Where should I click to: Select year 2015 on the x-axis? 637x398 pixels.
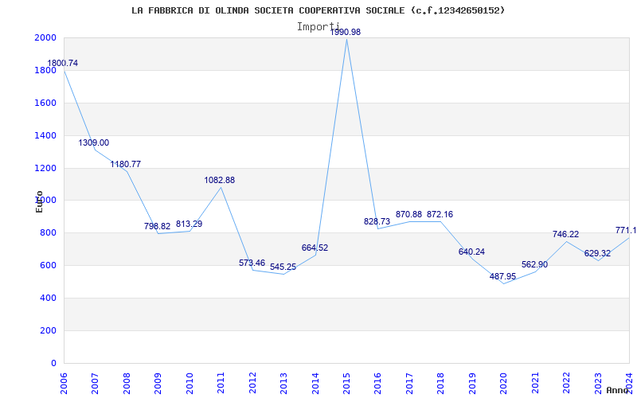(x=347, y=384)
